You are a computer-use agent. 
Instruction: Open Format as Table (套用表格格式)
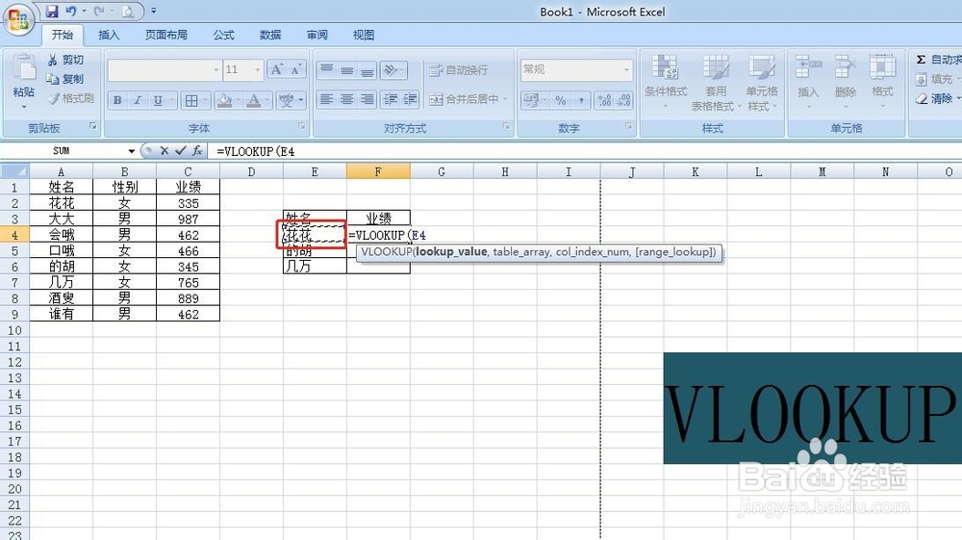tap(716, 82)
